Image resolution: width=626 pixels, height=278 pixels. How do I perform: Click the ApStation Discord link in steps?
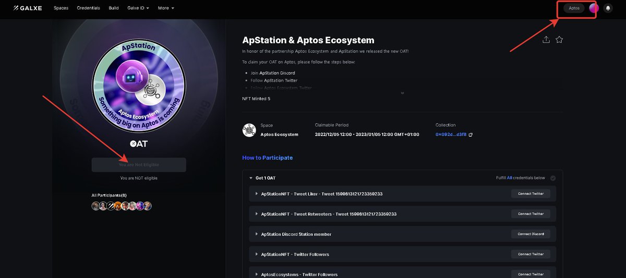[277, 73]
